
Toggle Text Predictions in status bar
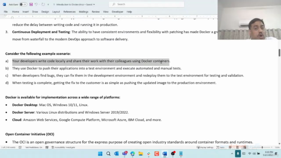(33, 147)
